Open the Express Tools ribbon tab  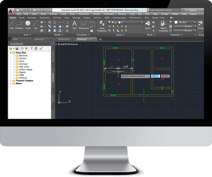click(158, 18)
